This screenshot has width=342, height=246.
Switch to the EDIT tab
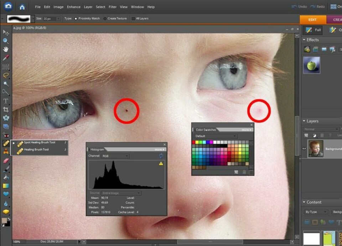tap(313, 20)
